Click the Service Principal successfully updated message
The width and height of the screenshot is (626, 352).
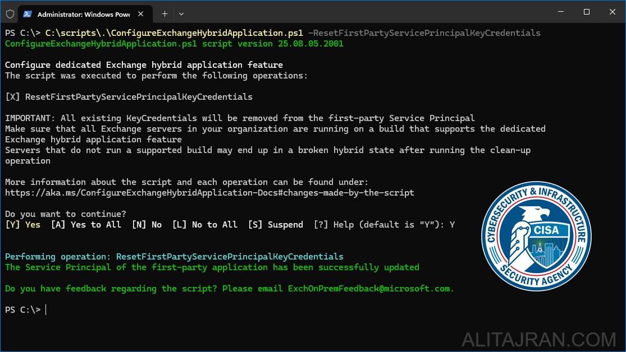coord(212,267)
